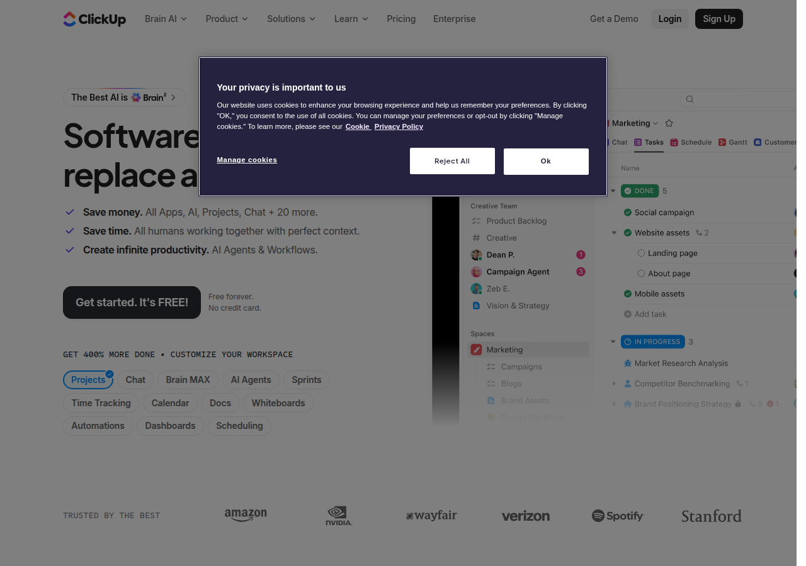Click Mobile assets done checkmark

tap(628, 294)
